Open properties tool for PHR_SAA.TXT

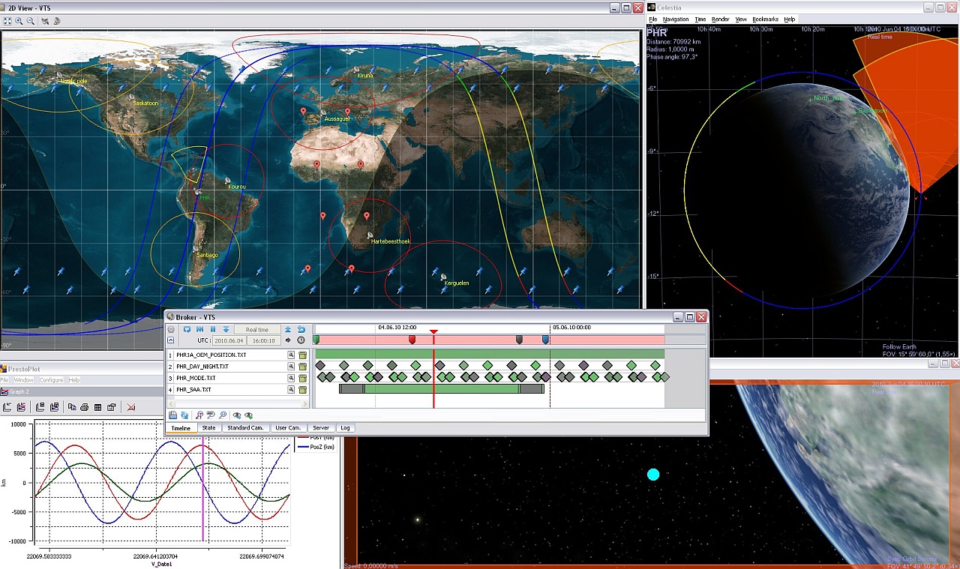pos(291,390)
